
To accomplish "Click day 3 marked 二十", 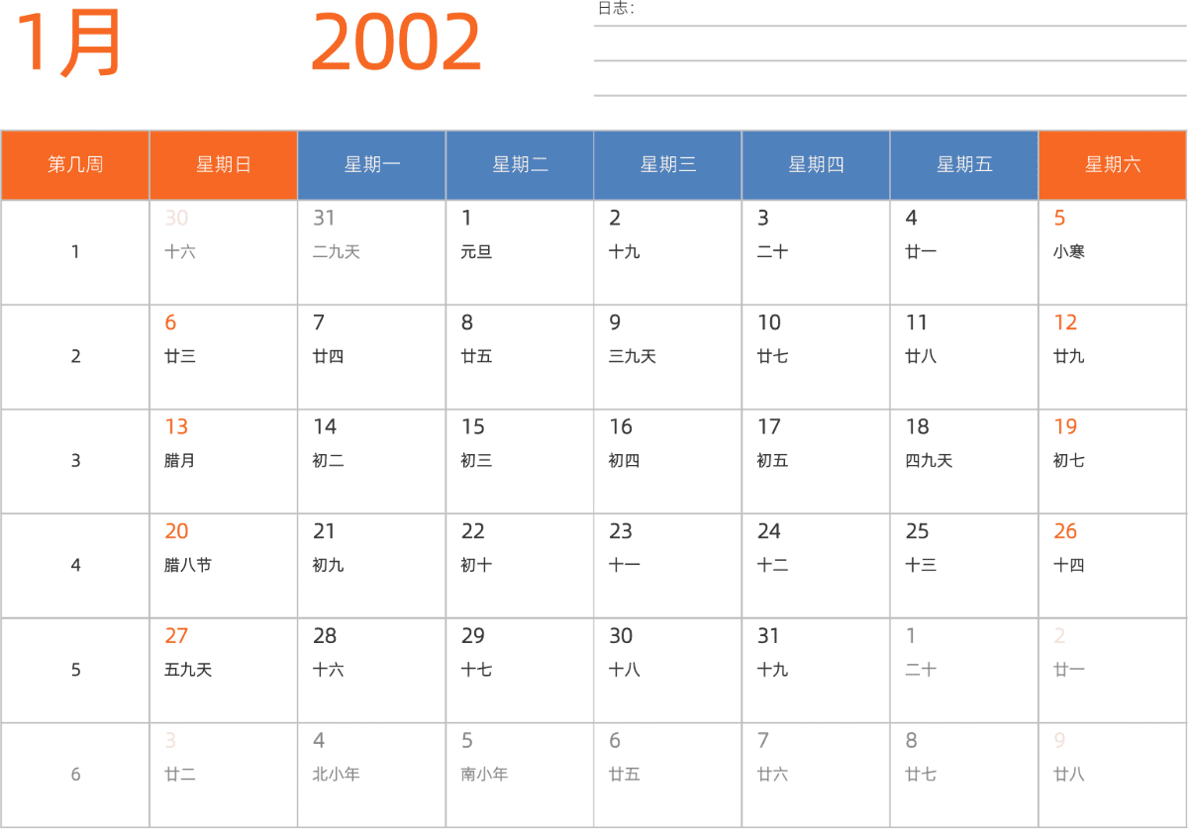I will (817, 252).
